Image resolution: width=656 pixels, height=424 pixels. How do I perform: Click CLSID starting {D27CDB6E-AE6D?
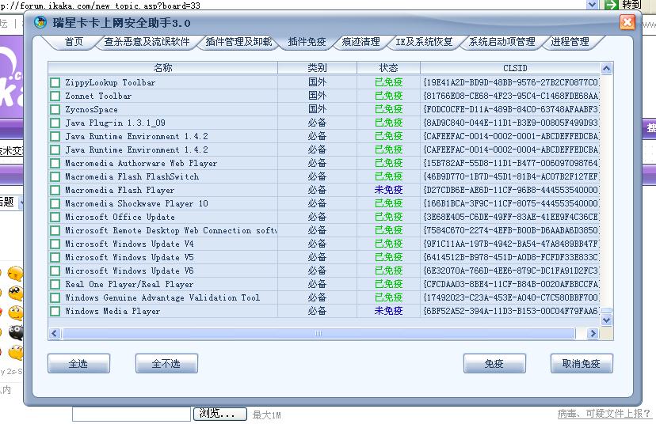click(x=511, y=190)
